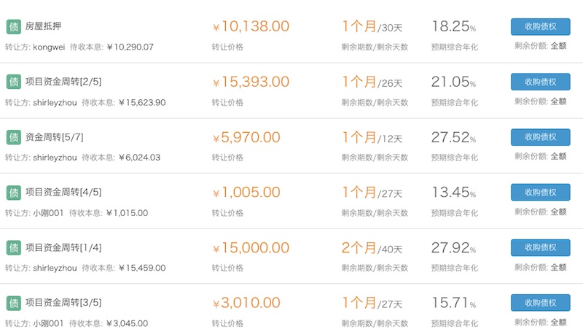
Task: Click 收购债权 on the 15.71% listing
Action: (540, 303)
